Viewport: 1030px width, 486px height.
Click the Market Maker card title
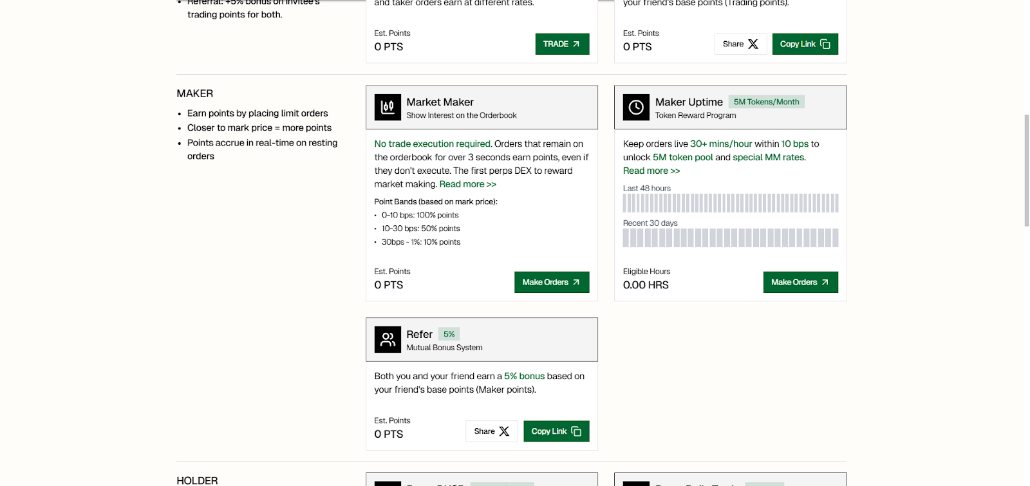440,102
